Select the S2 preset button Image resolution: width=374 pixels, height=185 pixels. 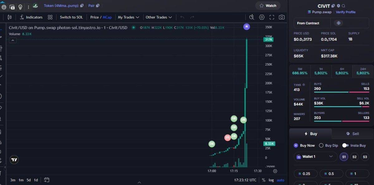[354, 157]
